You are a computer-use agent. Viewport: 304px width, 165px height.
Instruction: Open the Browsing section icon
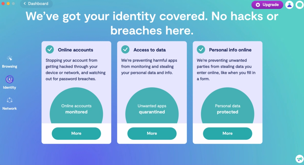[x=9, y=58]
